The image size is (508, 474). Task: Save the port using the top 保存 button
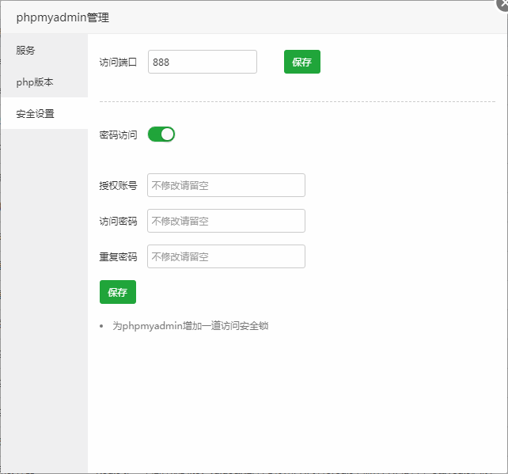[301, 62]
